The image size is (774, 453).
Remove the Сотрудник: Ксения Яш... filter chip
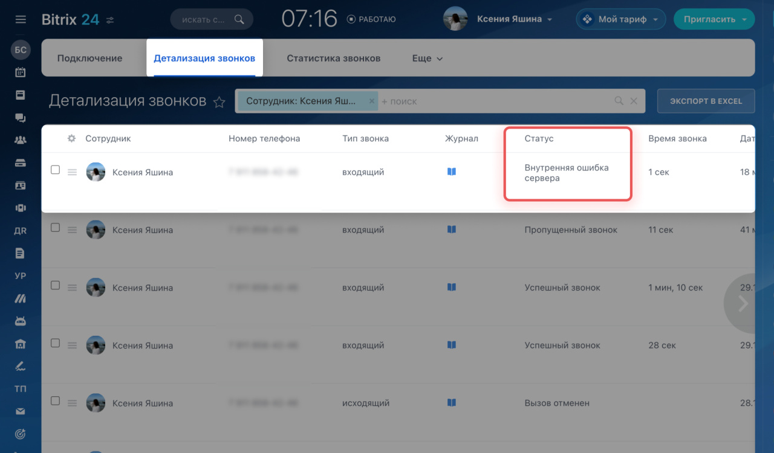click(372, 101)
